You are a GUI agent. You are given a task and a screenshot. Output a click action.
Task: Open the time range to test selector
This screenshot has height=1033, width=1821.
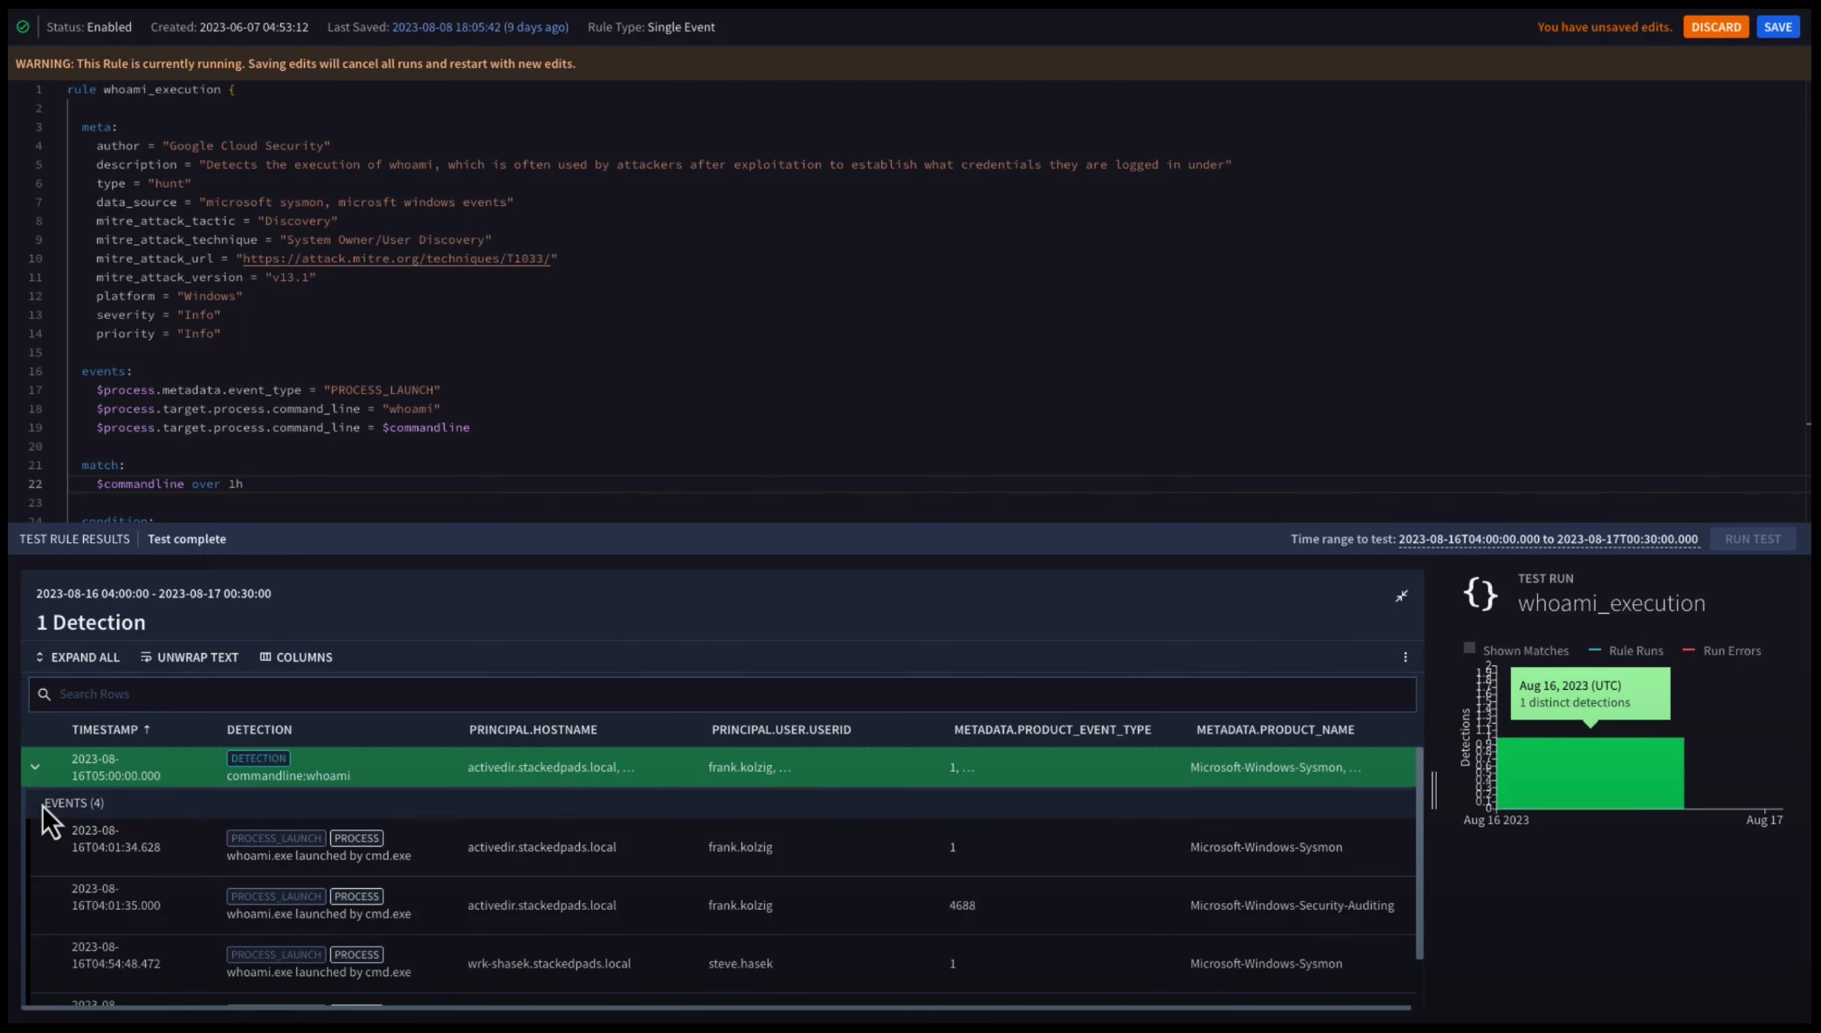(x=1548, y=540)
